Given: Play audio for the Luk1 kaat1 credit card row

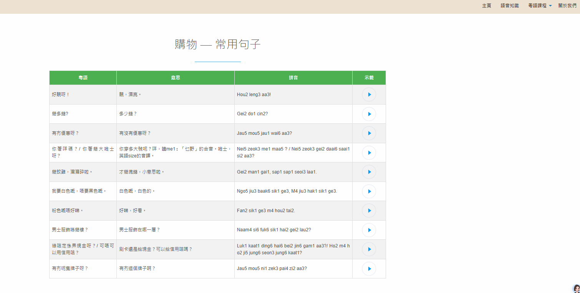Looking at the screenshot, I should click(369, 249).
